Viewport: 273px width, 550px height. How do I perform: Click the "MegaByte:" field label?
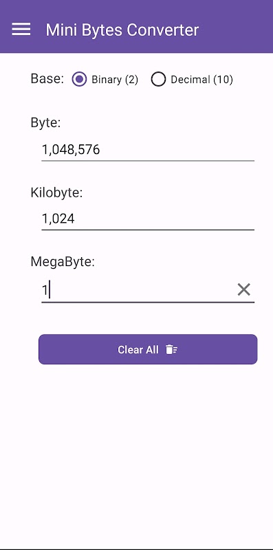[x=63, y=262]
